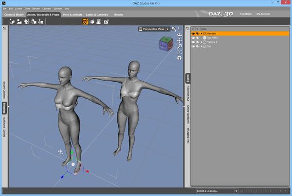This screenshot has height=196, width=292.
Task: Open the Perspective View dropdown arrow
Action: coord(167,29)
